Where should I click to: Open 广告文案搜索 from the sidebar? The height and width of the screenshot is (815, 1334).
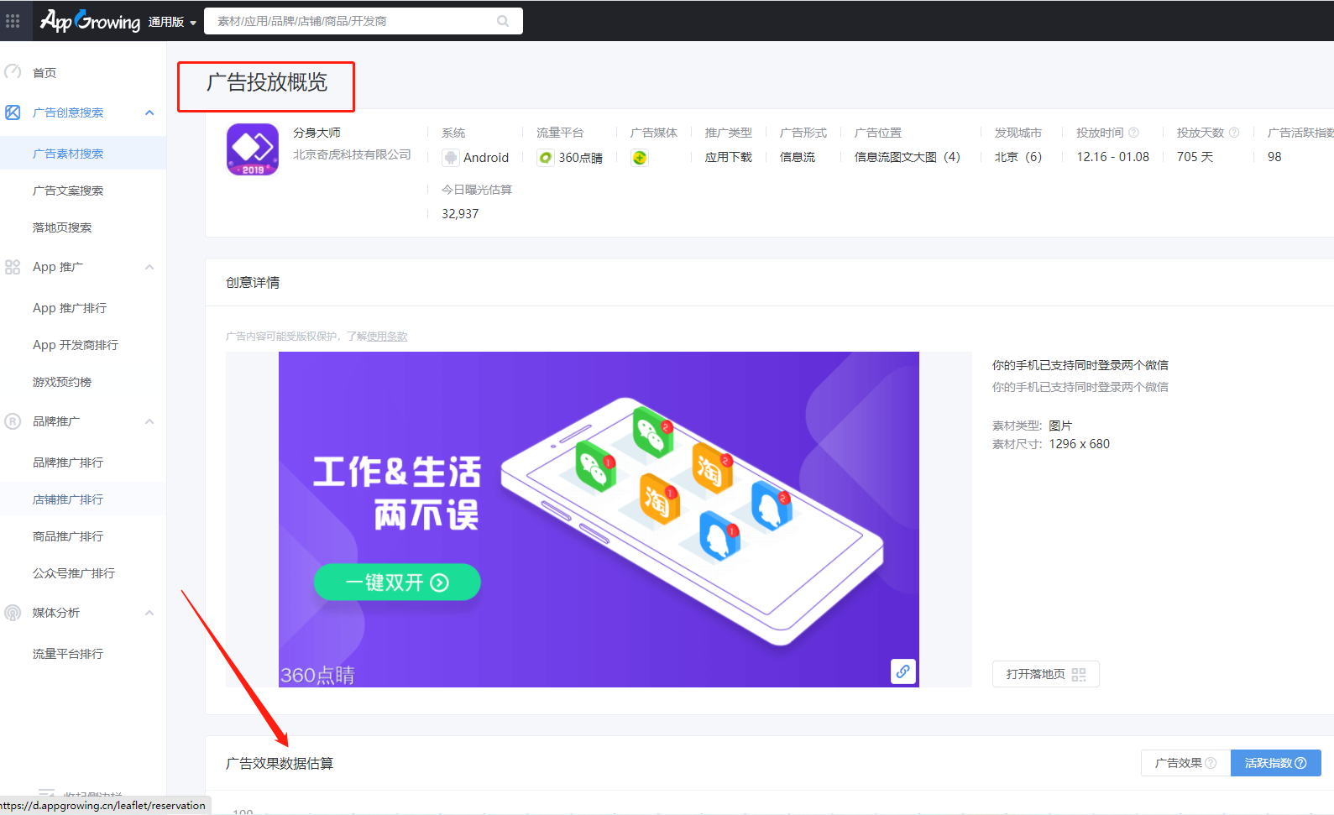coord(68,191)
